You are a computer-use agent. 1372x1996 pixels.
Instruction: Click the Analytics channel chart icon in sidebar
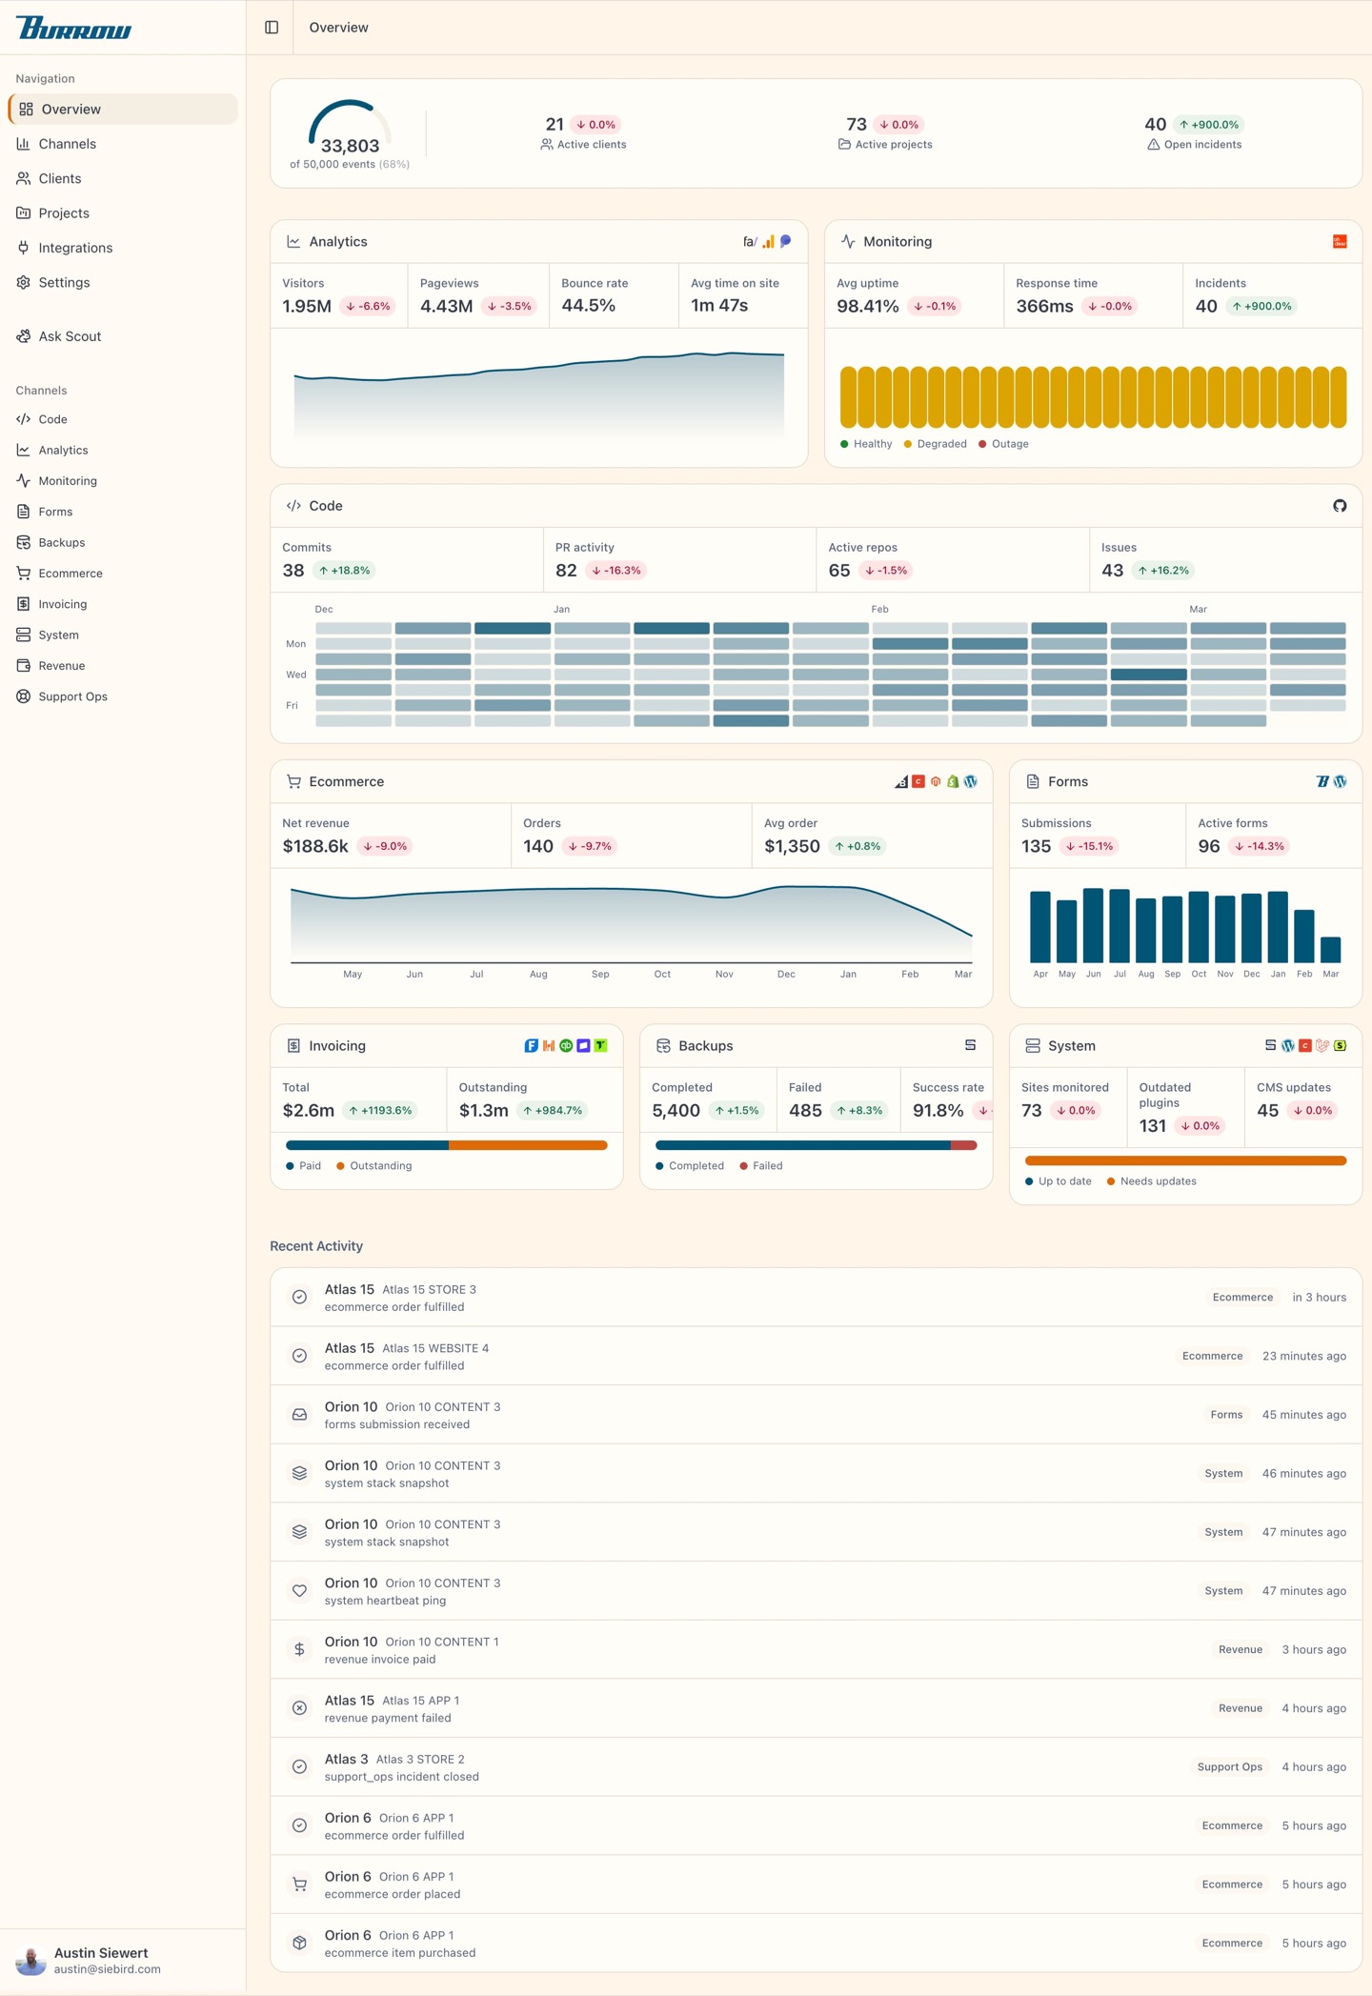[24, 450]
